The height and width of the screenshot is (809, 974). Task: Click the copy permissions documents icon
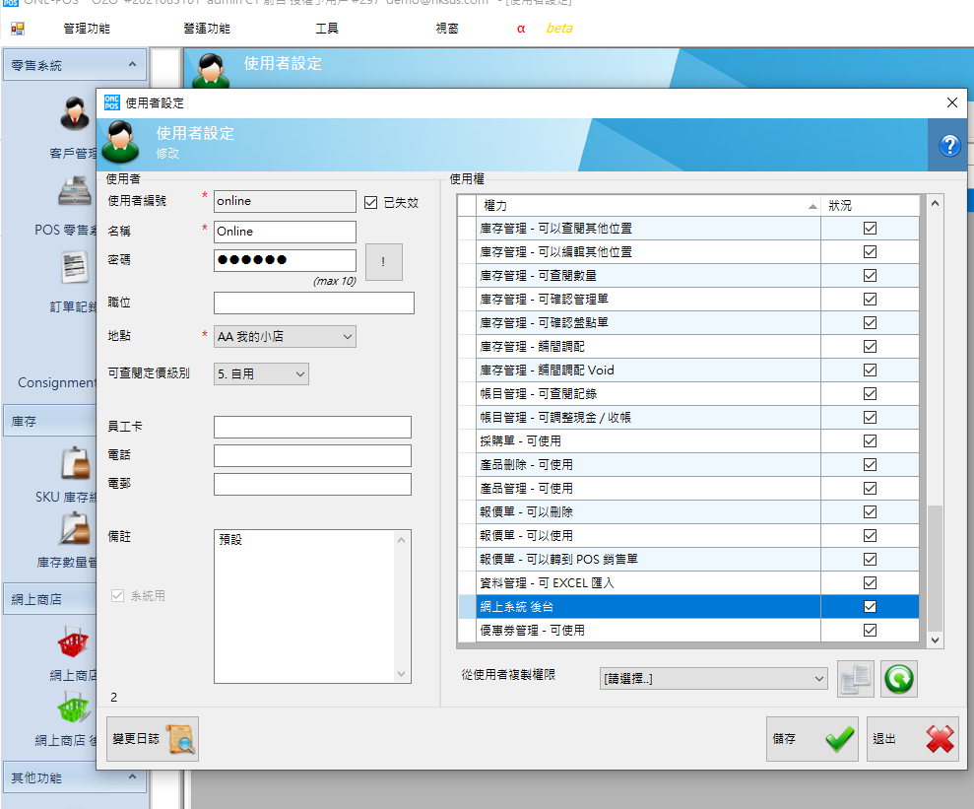point(856,679)
